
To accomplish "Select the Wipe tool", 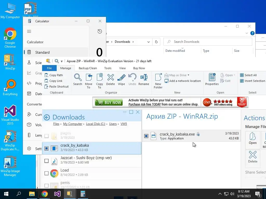I will pos(121,80).
